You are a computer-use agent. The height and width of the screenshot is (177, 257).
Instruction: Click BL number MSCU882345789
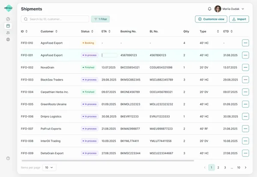point(161,80)
